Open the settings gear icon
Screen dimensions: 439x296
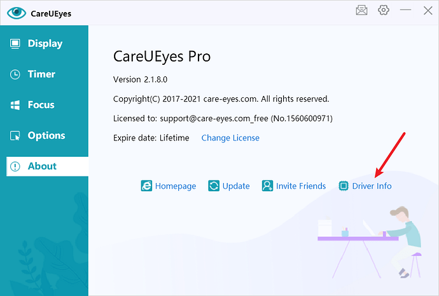click(x=383, y=10)
